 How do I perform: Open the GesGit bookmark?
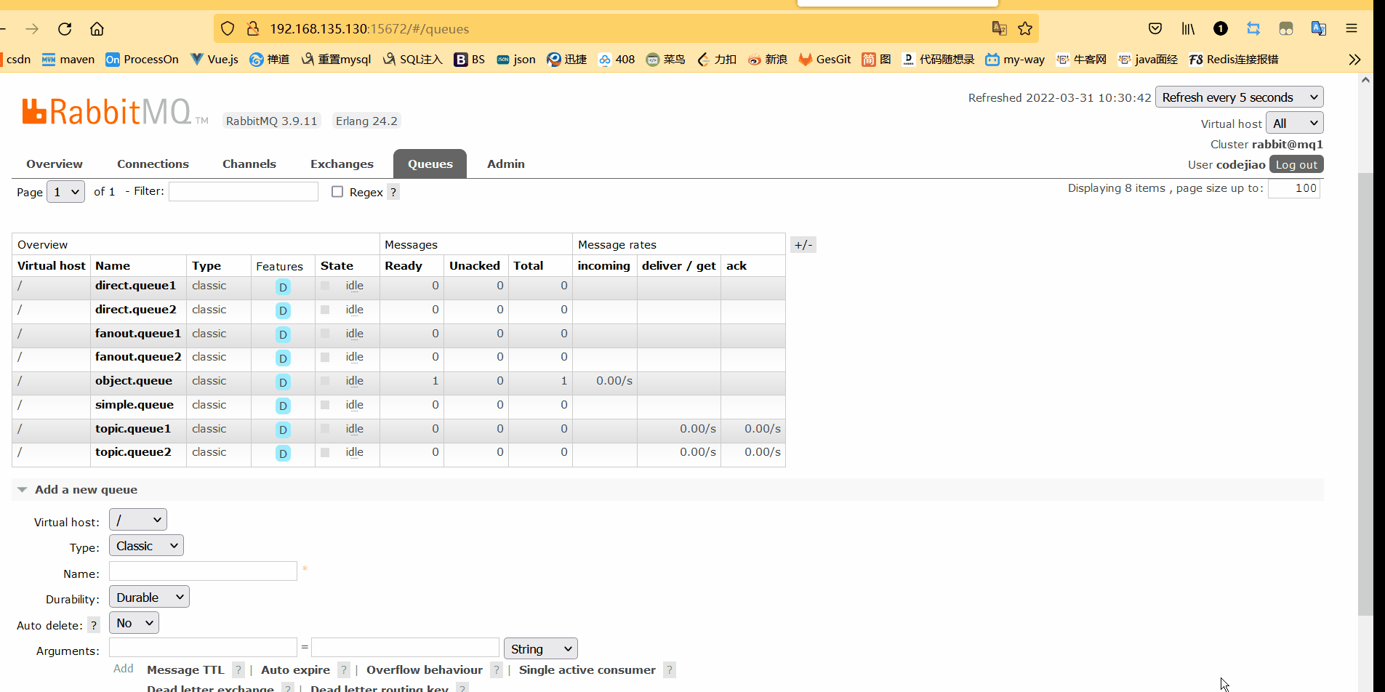click(824, 60)
